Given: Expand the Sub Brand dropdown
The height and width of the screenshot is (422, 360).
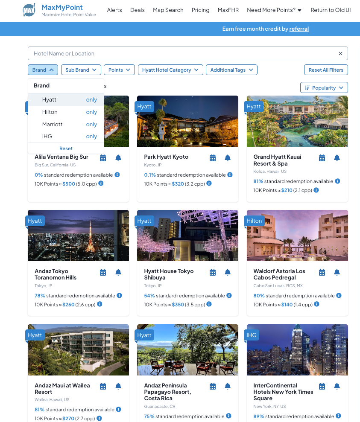Looking at the screenshot, I should tap(81, 70).
